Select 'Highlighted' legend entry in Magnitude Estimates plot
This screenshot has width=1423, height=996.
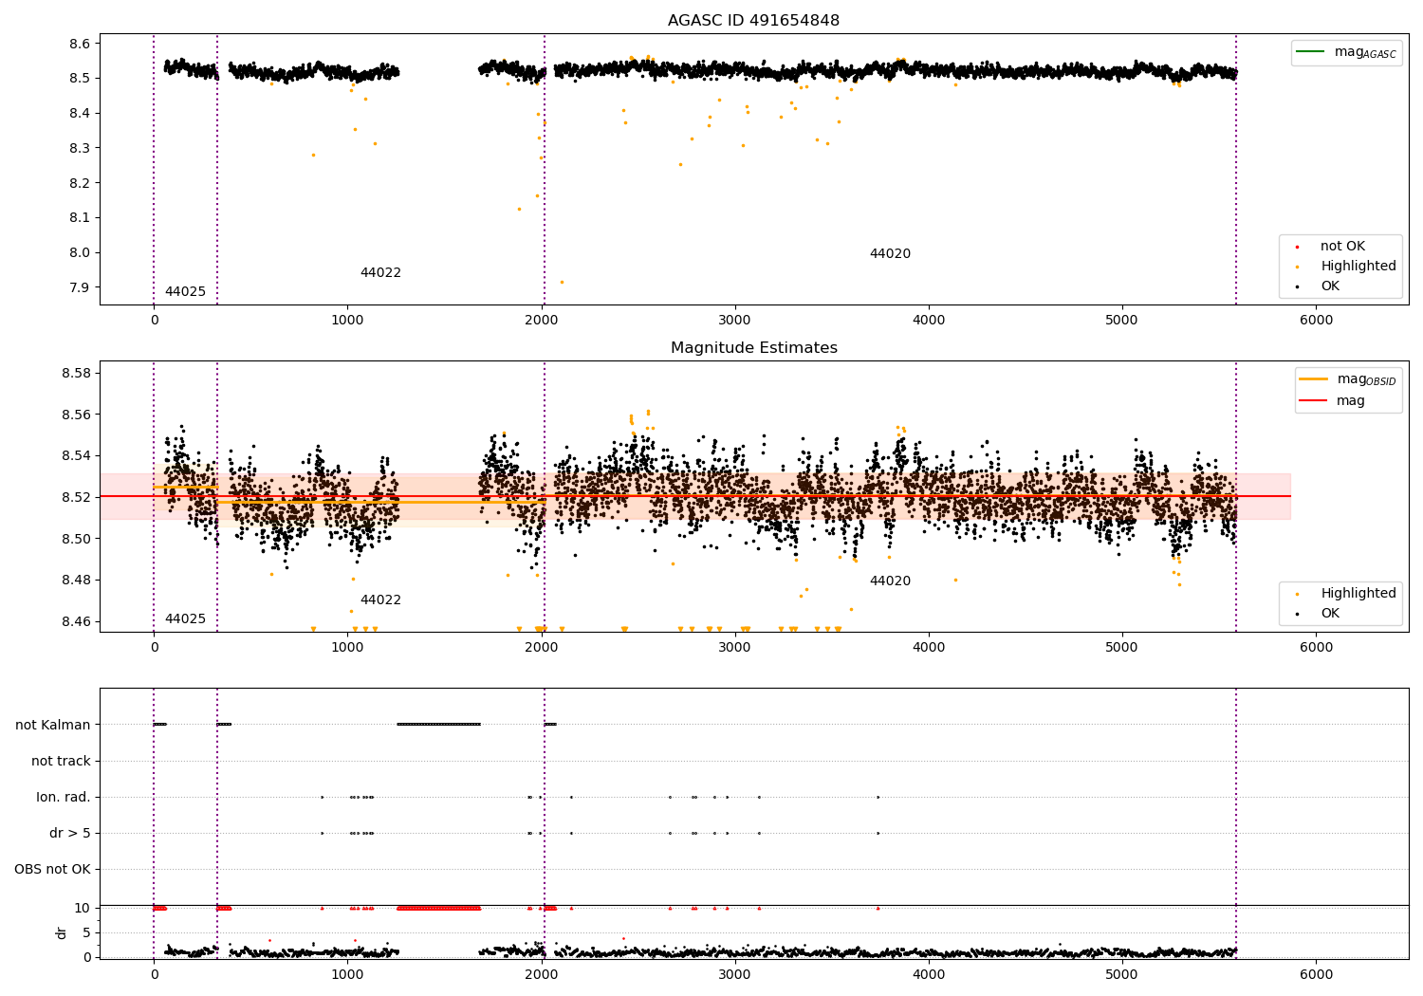coord(1358,594)
